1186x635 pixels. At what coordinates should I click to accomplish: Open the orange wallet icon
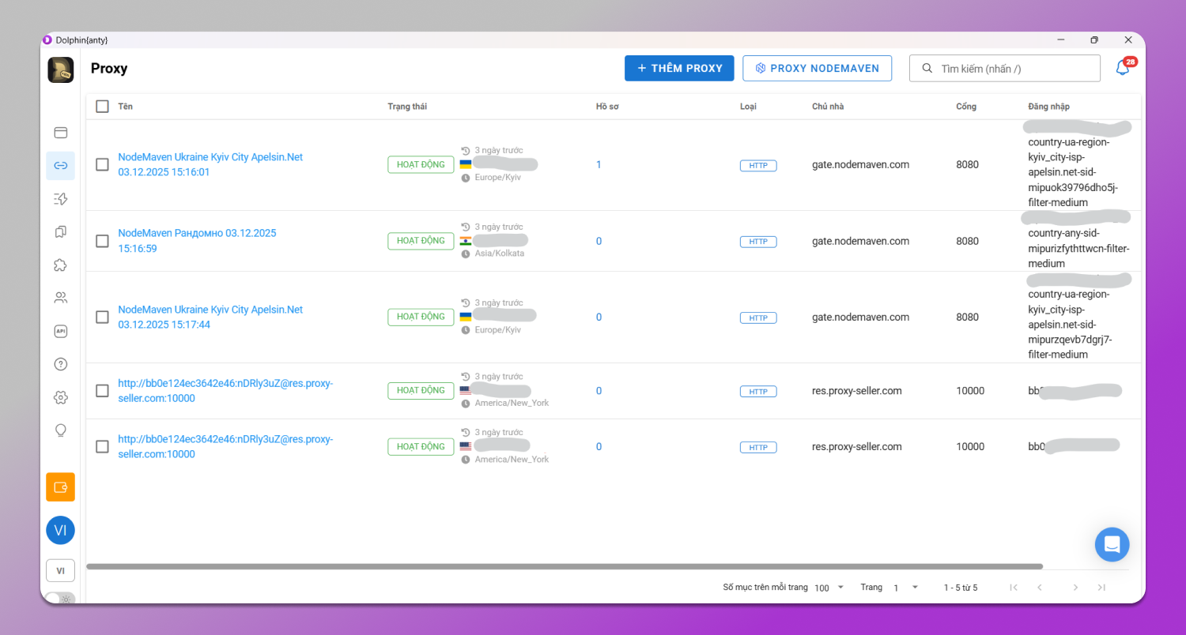point(61,487)
